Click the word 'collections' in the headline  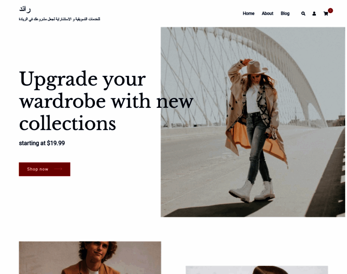[x=68, y=123]
